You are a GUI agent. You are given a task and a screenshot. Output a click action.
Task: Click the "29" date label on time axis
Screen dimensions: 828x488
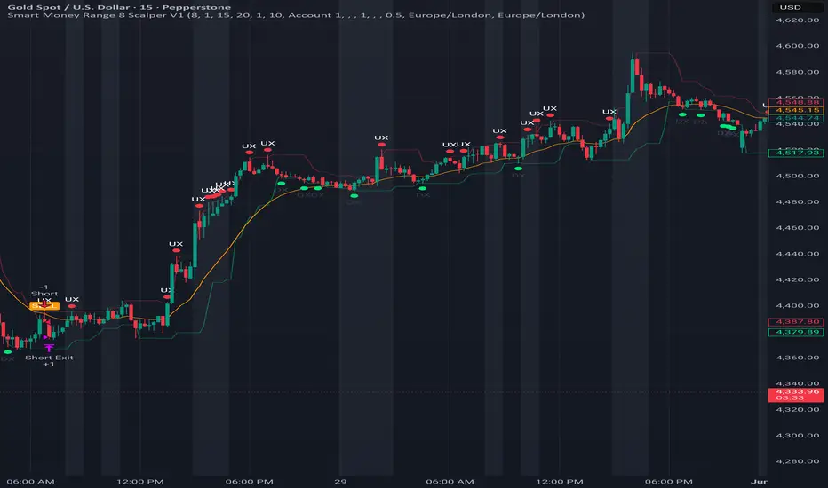pos(340,481)
